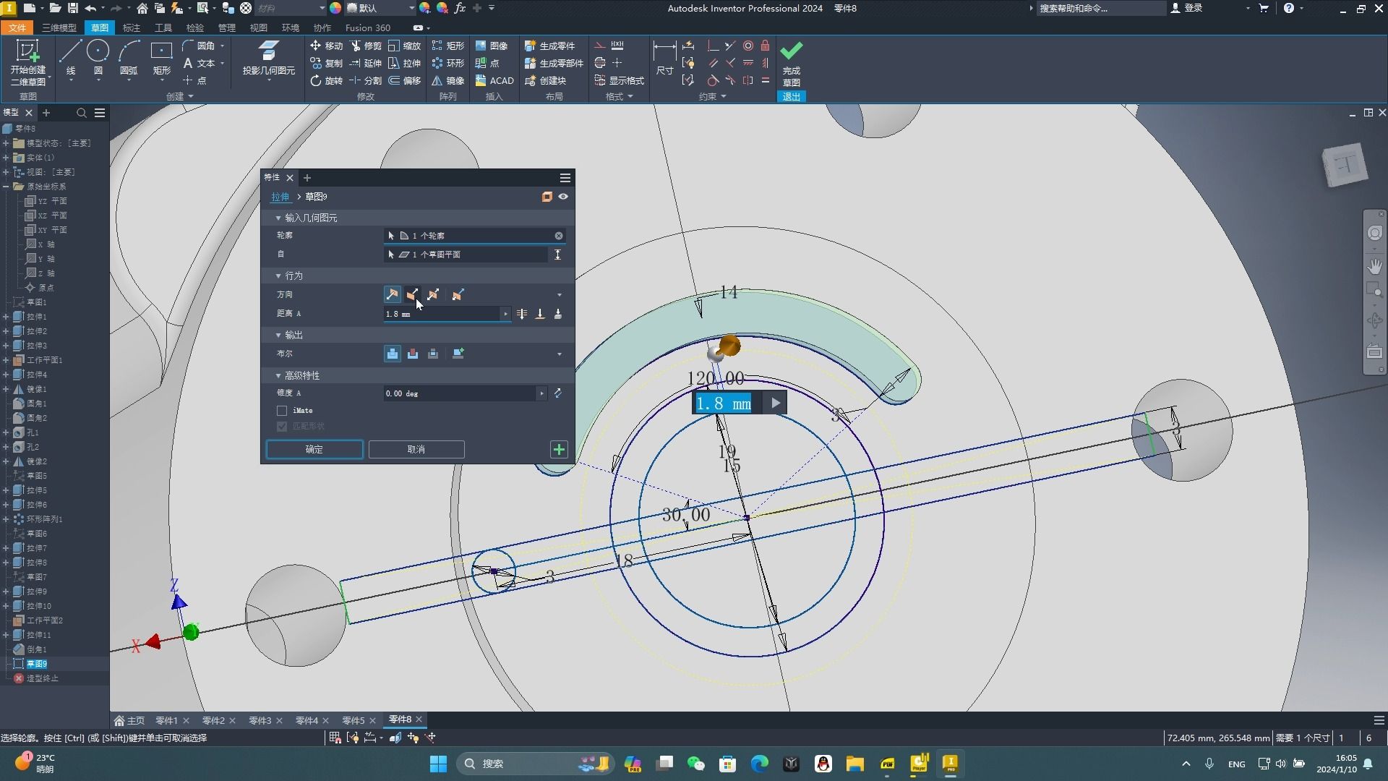Insert ACAD file icon

pos(494,80)
